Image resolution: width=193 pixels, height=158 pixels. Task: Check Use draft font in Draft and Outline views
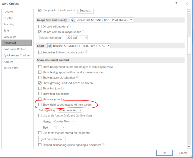40,116
